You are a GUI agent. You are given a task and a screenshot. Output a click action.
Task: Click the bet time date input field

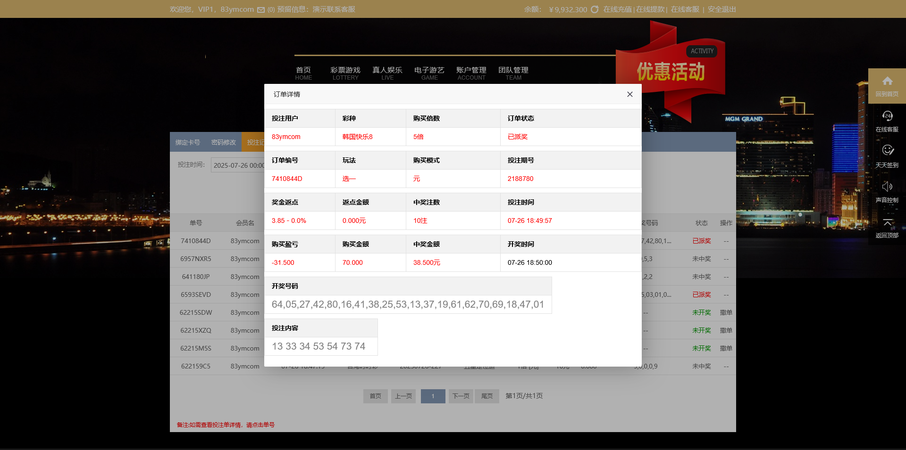click(x=238, y=165)
